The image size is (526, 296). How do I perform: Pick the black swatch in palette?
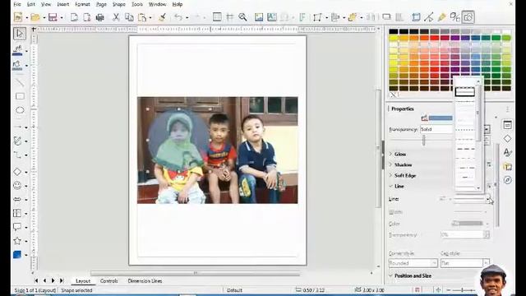[x=394, y=31]
